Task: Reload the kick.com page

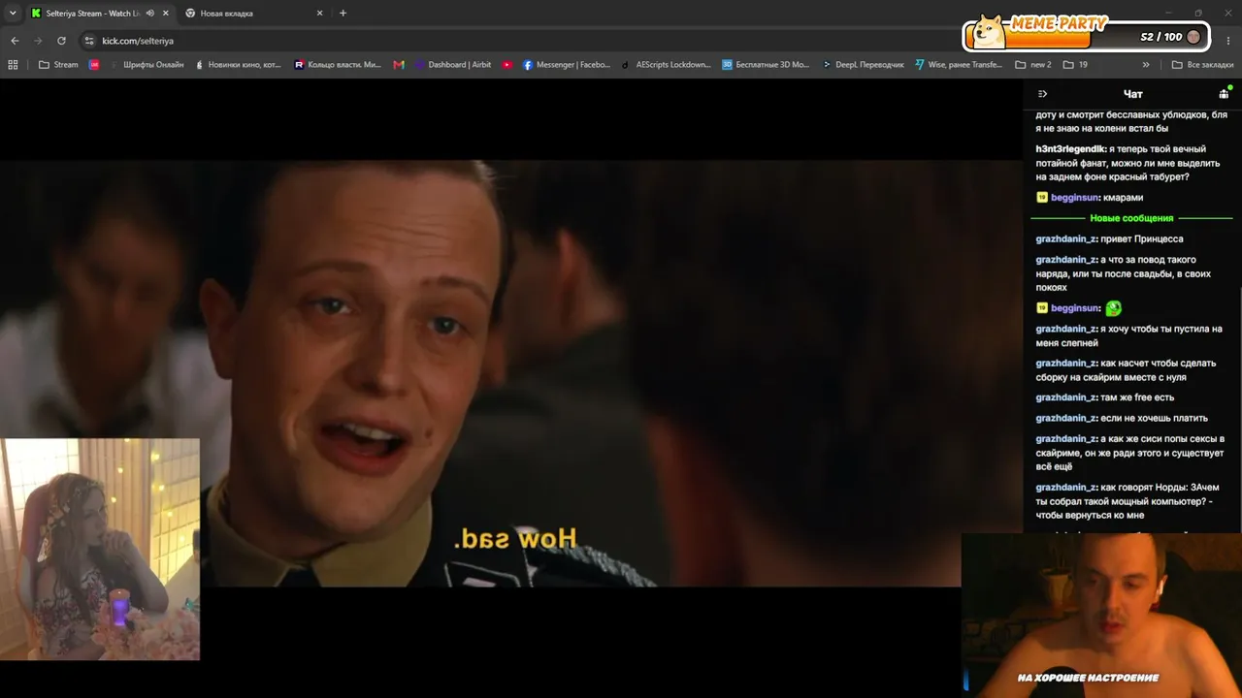Action: (61, 41)
